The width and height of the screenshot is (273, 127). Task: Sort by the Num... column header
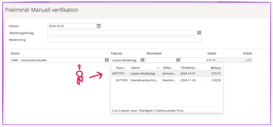coord(121,67)
